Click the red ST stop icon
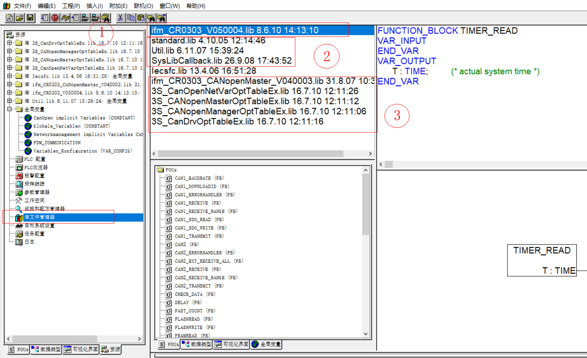The width and height of the screenshot is (587, 358). (55, 18)
